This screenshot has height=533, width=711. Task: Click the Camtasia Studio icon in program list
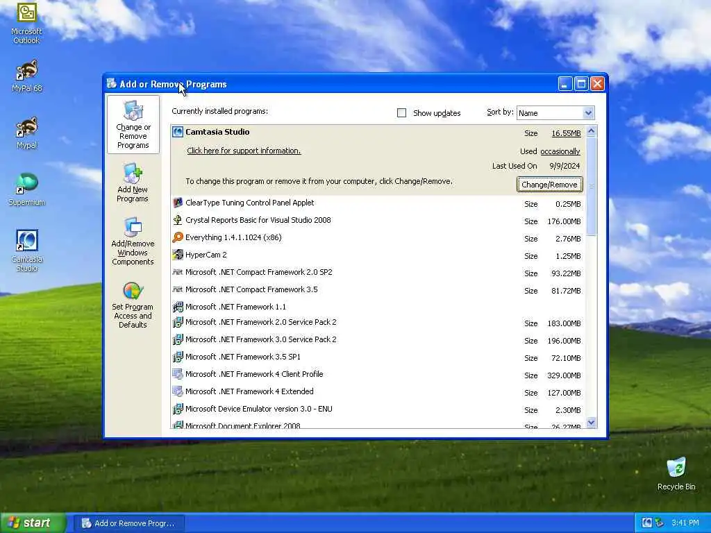tap(178, 132)
